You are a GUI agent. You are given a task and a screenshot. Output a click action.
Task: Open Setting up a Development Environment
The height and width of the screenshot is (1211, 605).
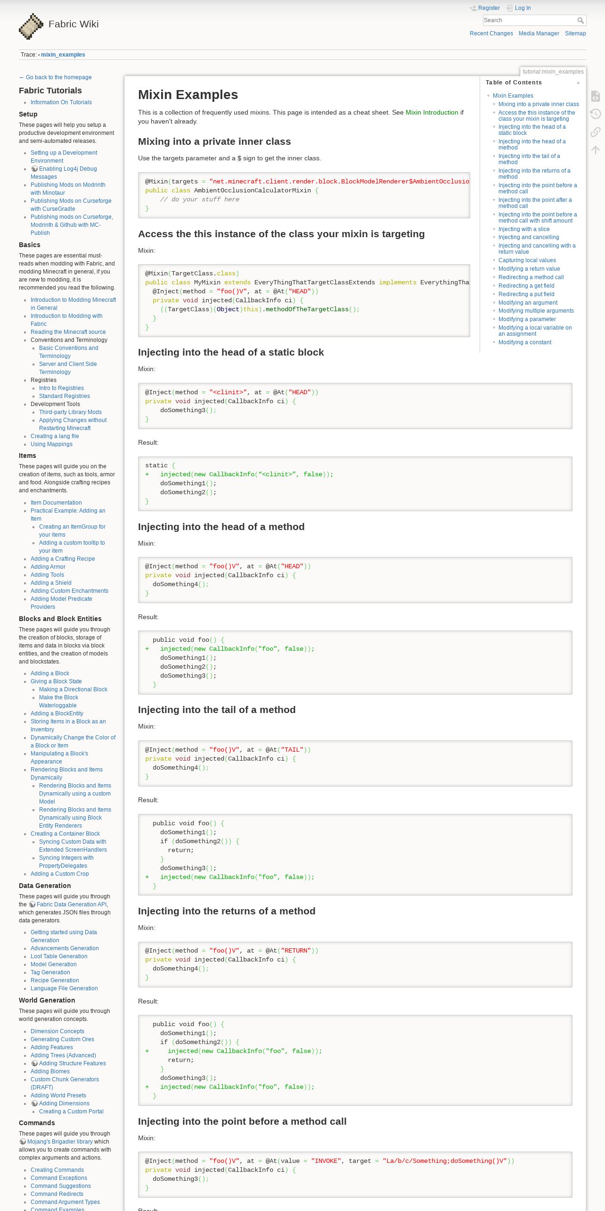64,157
